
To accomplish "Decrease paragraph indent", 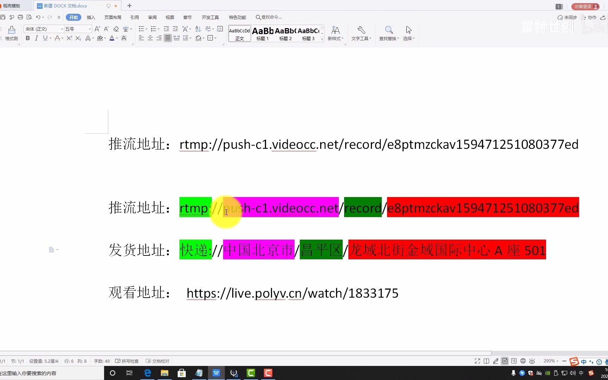I will click(166, 29).
